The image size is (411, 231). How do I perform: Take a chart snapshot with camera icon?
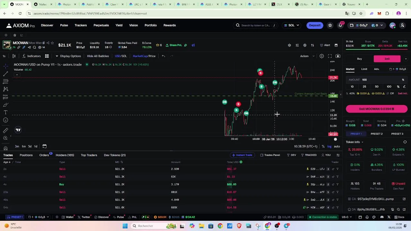pos(338,56)
